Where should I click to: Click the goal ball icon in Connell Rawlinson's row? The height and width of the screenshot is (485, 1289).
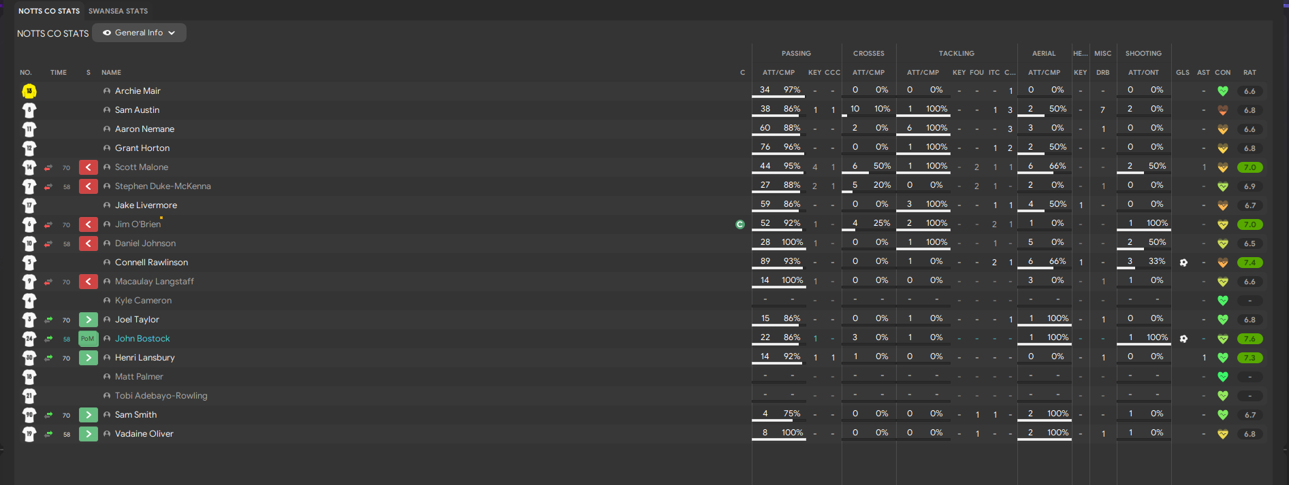pyautogui.click(x=1183, y=263)
